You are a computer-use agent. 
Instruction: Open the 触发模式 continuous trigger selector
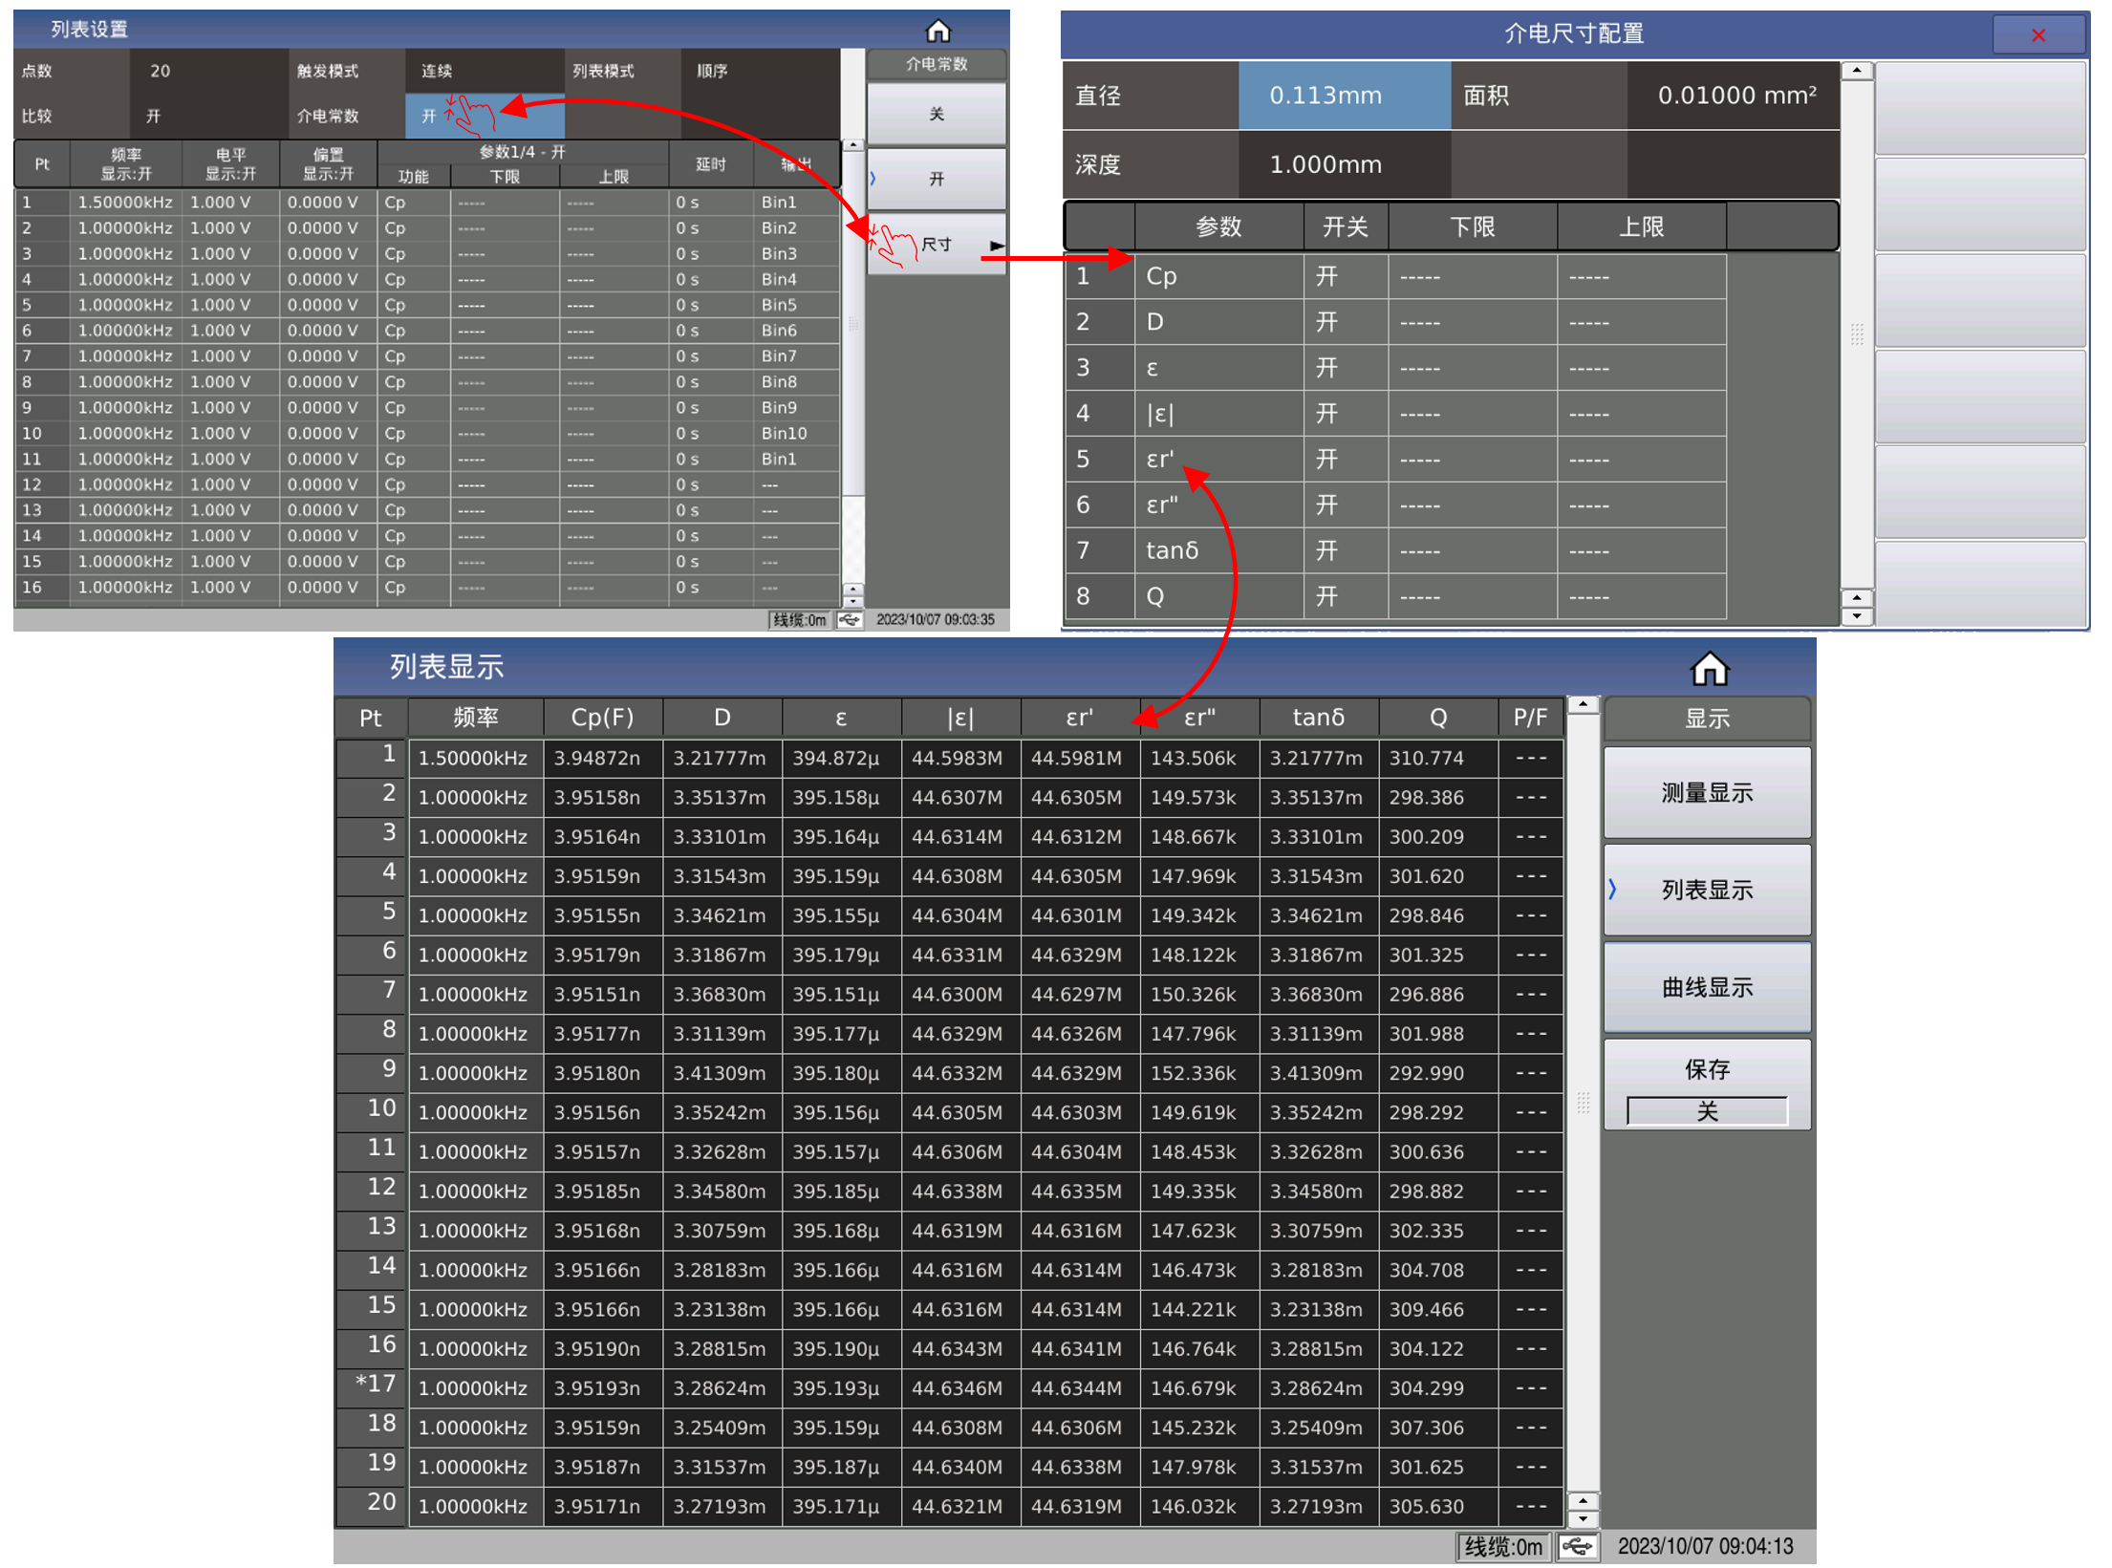(x=485, y=70)
